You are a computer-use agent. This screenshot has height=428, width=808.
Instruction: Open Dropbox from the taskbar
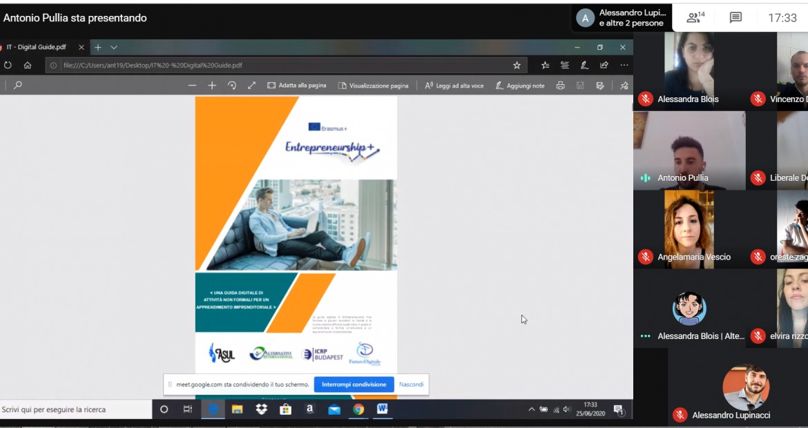(x=261, y=409)
